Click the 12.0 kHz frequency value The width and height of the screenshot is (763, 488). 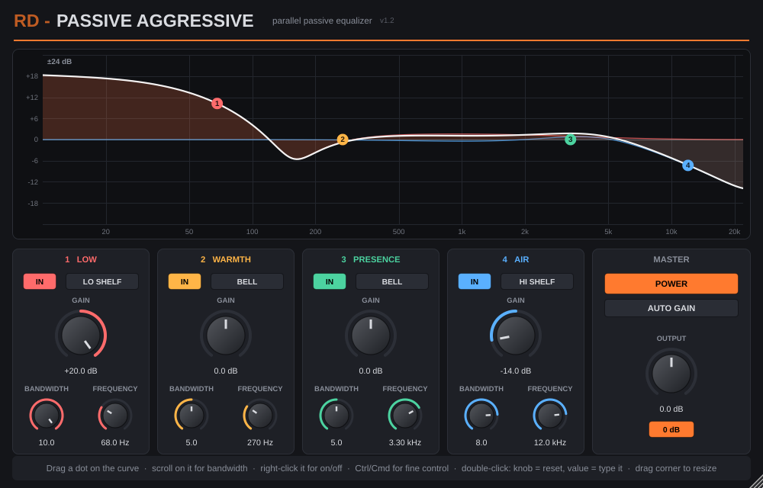click(550, 442)
